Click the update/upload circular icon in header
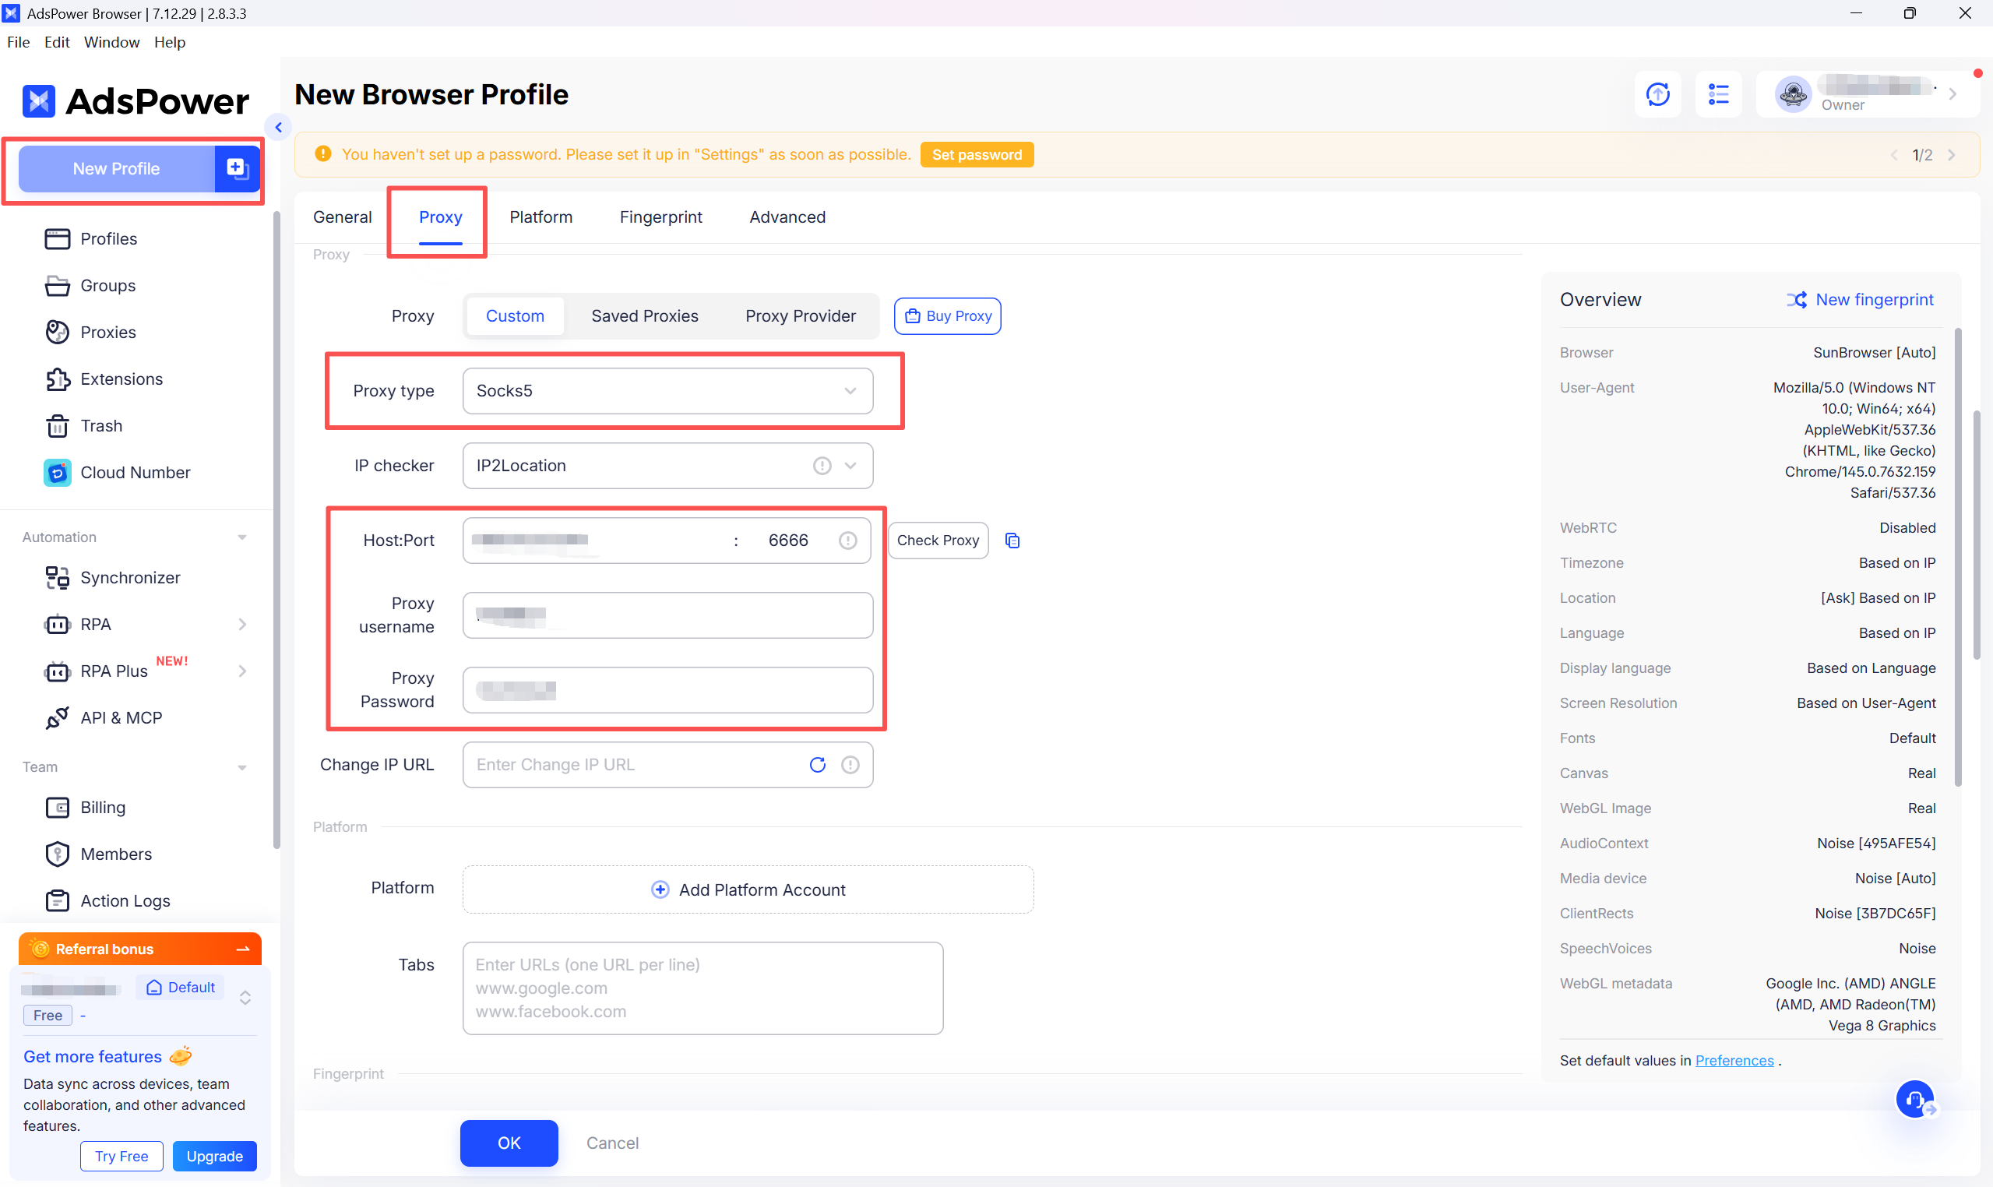 tap(1658, 94)
